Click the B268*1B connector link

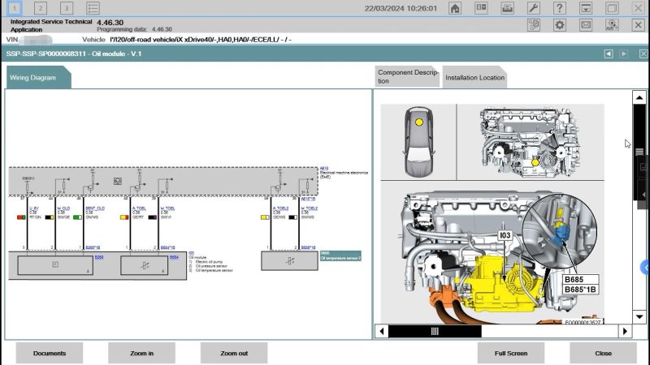click(x=93, y=247)
